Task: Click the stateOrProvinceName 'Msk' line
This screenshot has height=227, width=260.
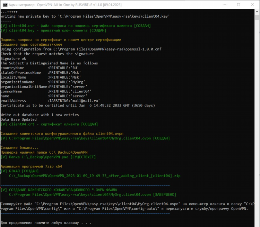Action: click(x=41, y=73)
